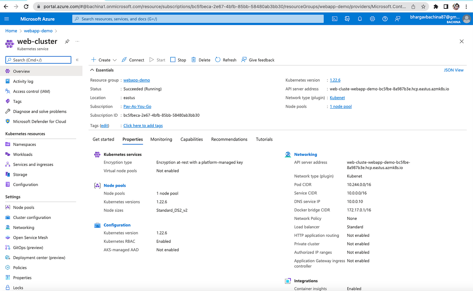The height and width of the screenshot is (291, 473).
Task: Open the more options ellipsis beside web-cluster
Action: coord(77,41)
